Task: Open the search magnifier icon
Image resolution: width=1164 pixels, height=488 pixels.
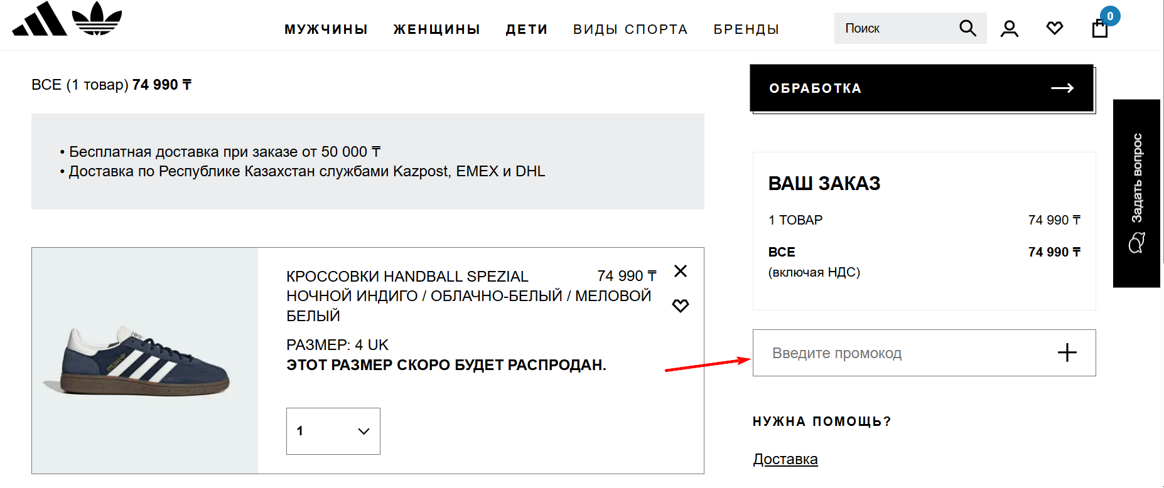Action: point(967,28)
